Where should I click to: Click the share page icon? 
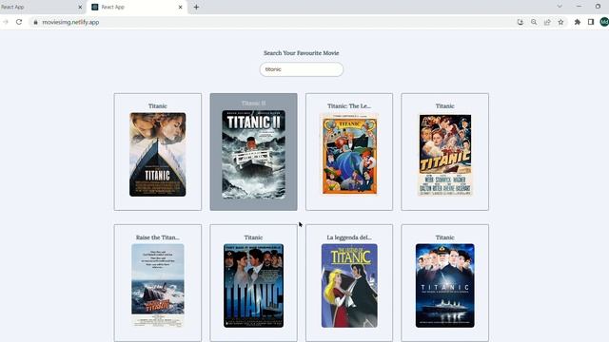point(547,22)
